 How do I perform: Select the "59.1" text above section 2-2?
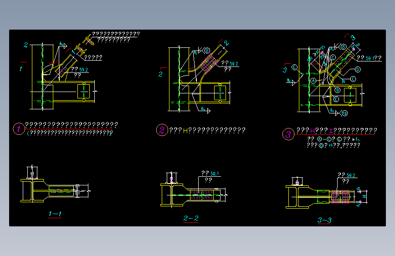coord(215,174)
